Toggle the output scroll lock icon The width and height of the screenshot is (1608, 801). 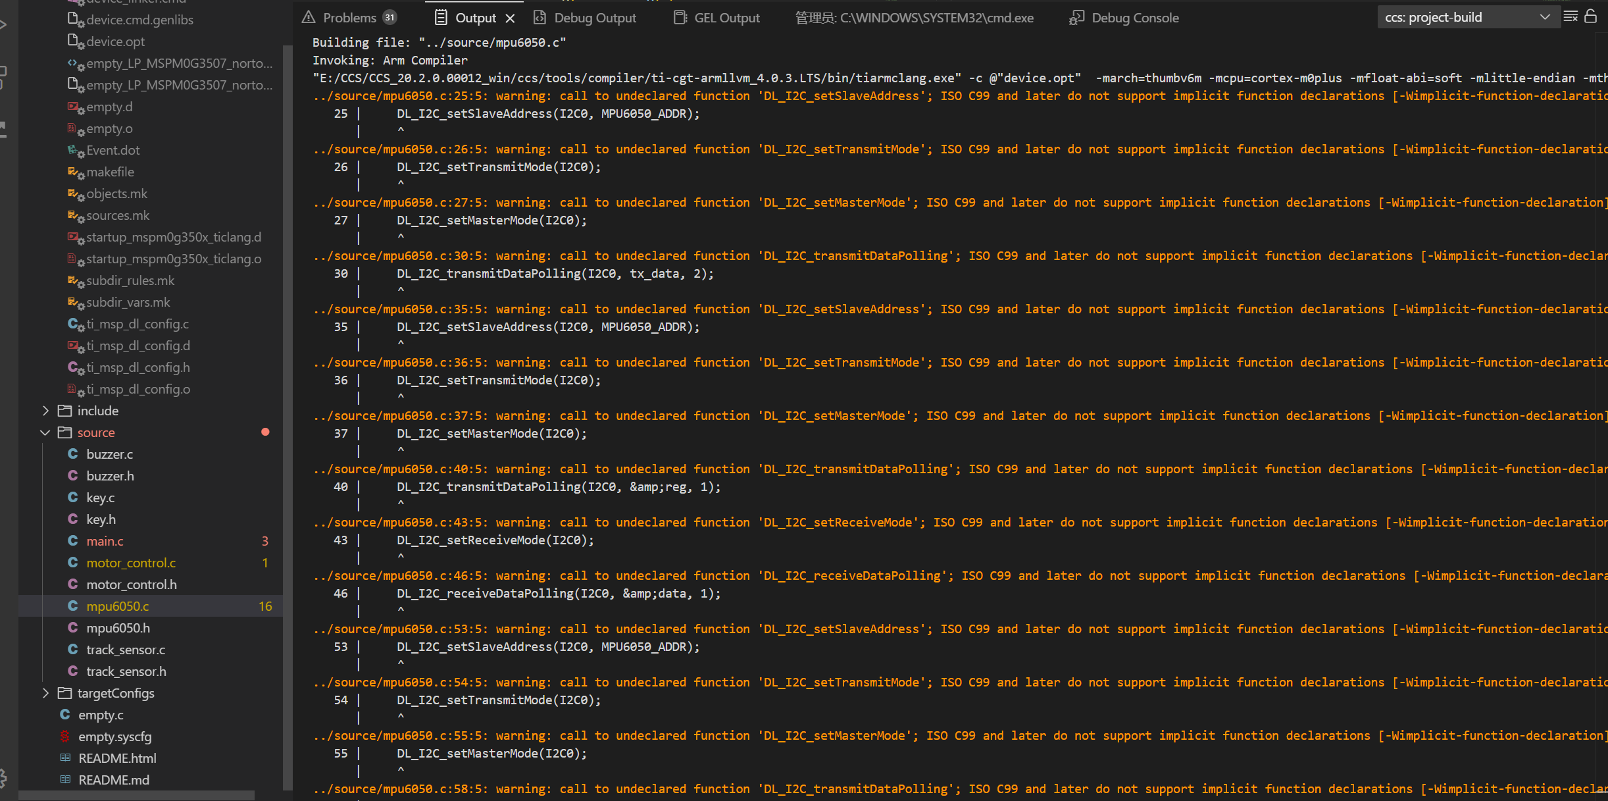click(x=1591, y=17)
